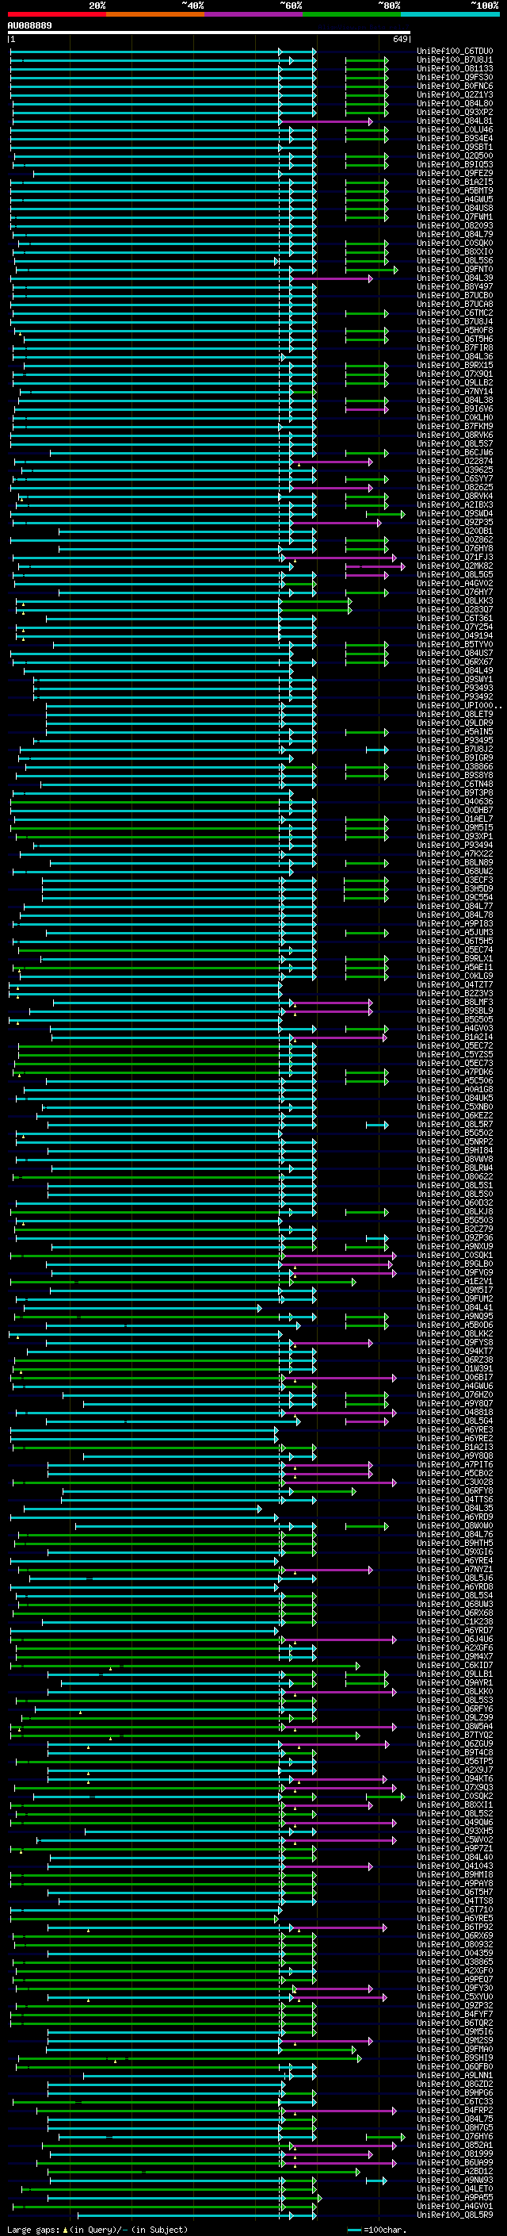
Task: Select hit label UniRef100_Q84L80
Action: pyautogui.click(x=455, y=103)
